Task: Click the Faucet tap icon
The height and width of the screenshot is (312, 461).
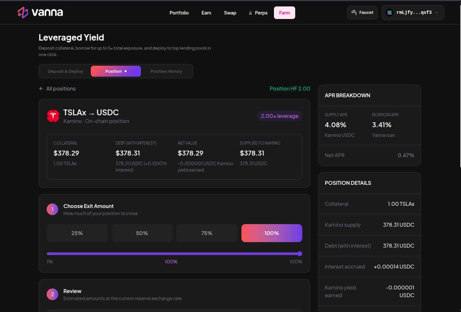Action: [354, 13]
